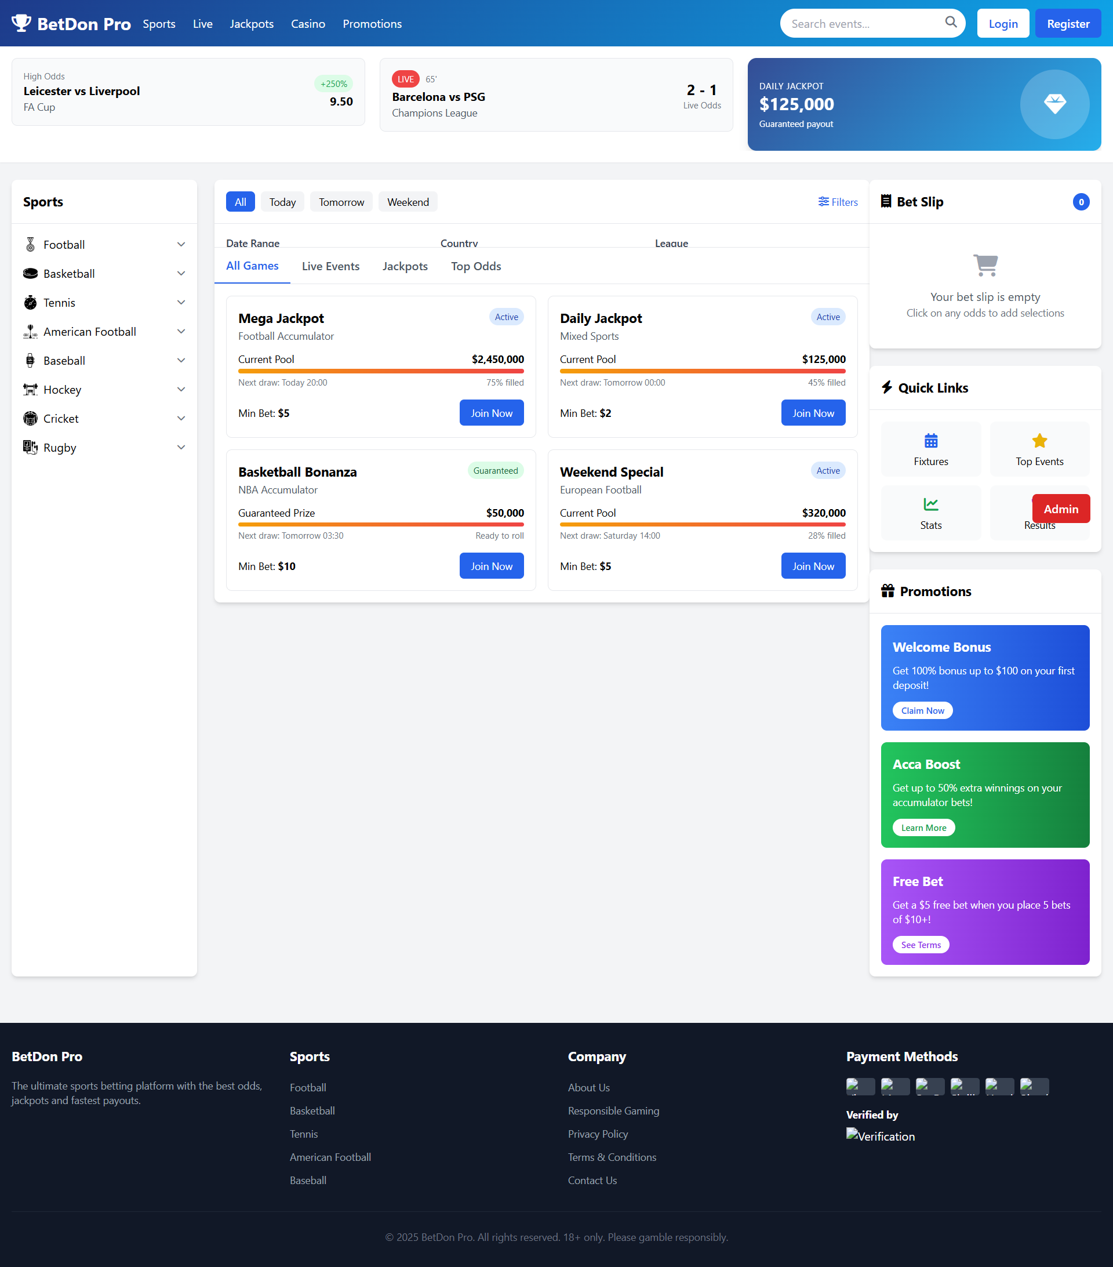Select the Football icon in the Sports sidebar
The image size is (1113, 1267).
[x=30, y=244]
